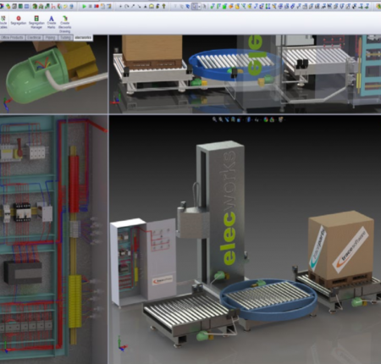Viewport: 381px width, 364px height.
Task: Switch to the Electrical tab
Action: coord(34,37)
